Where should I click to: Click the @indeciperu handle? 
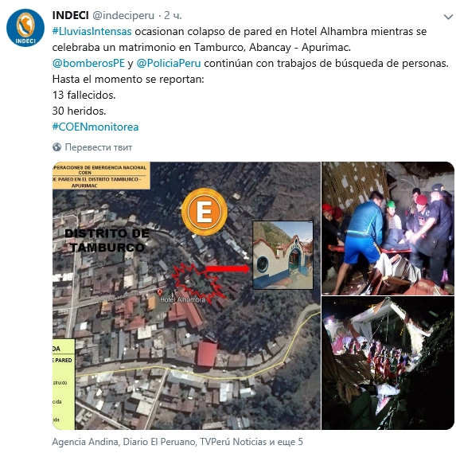(123, 15)
